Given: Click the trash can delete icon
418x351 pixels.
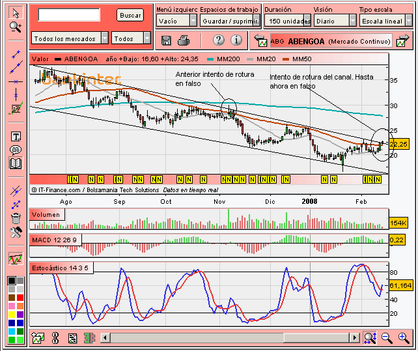Looking at the screenshot, I should [x=16, y=218].
